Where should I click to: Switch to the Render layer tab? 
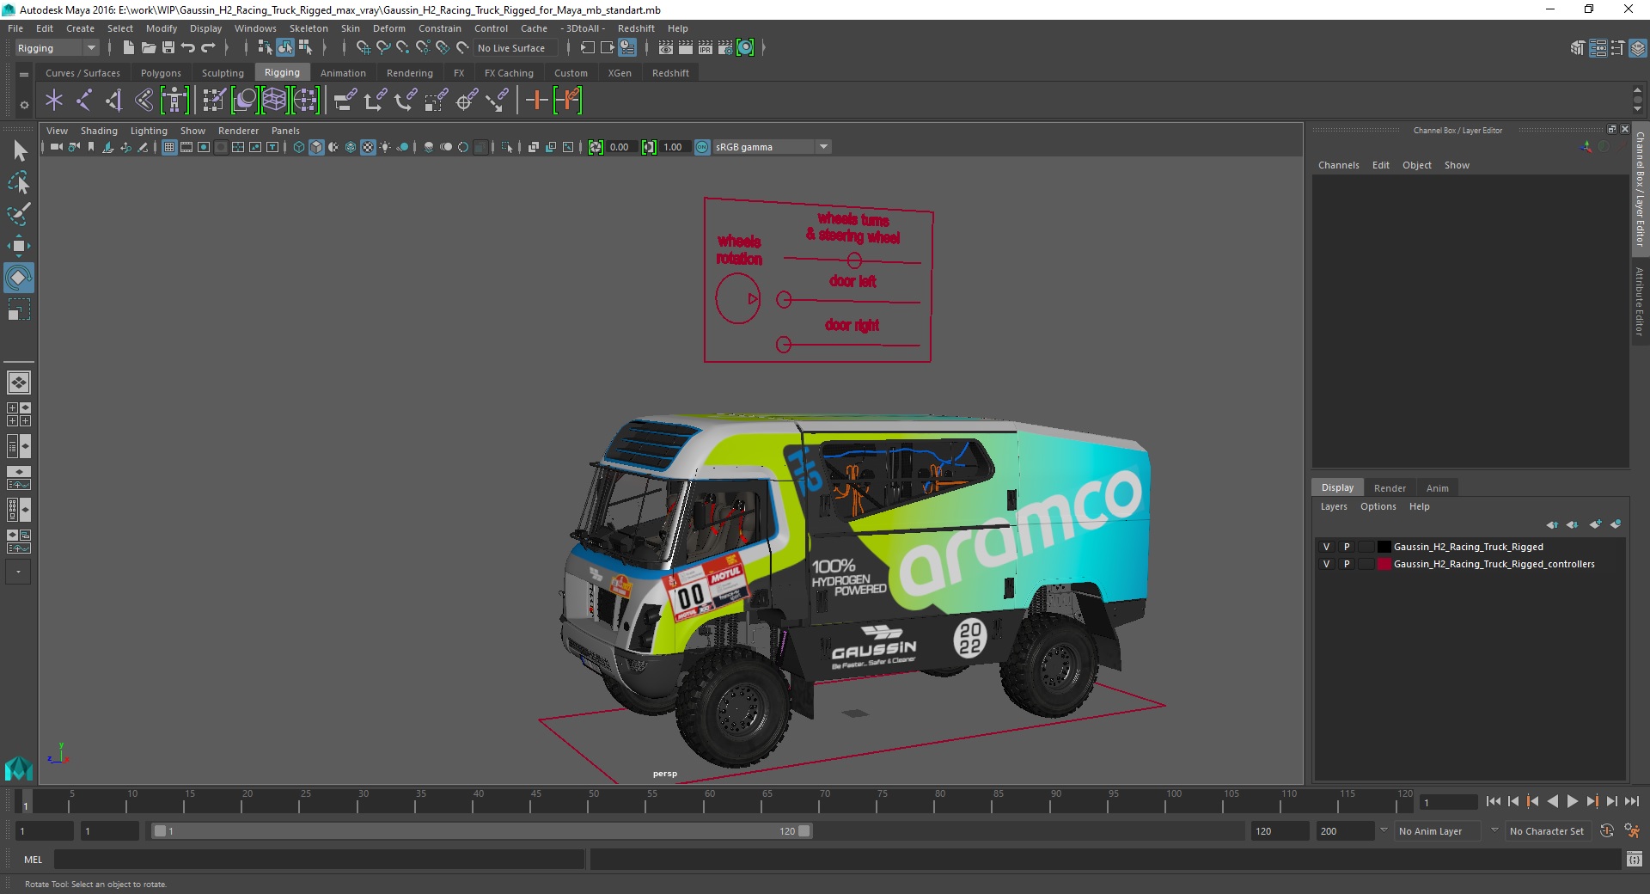pos(1390,488)
